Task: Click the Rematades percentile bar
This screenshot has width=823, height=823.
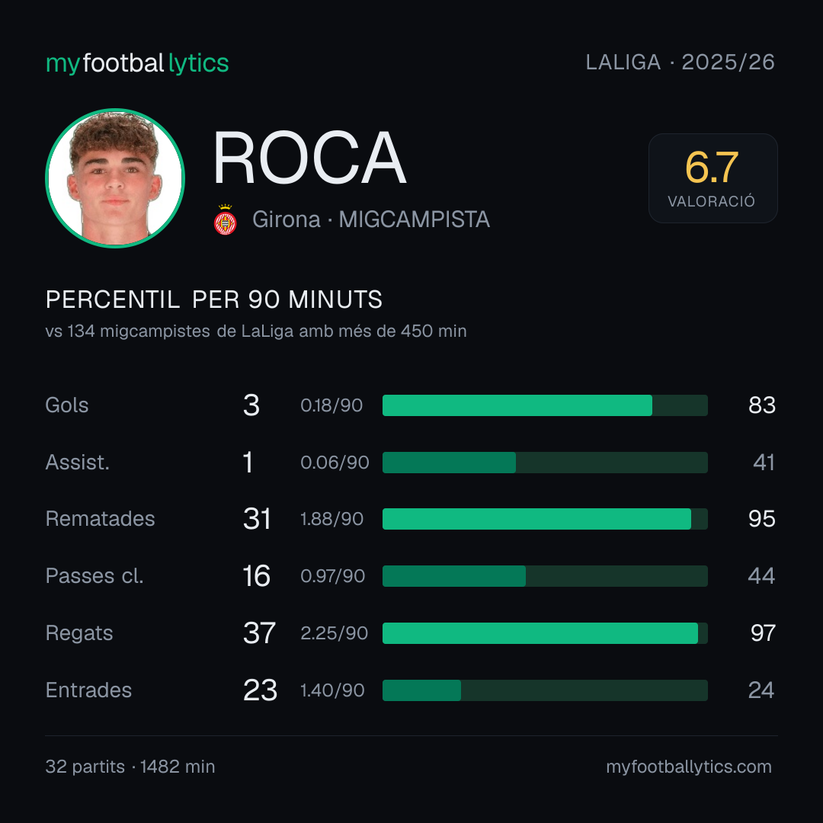Action: (x=545, y=519)
